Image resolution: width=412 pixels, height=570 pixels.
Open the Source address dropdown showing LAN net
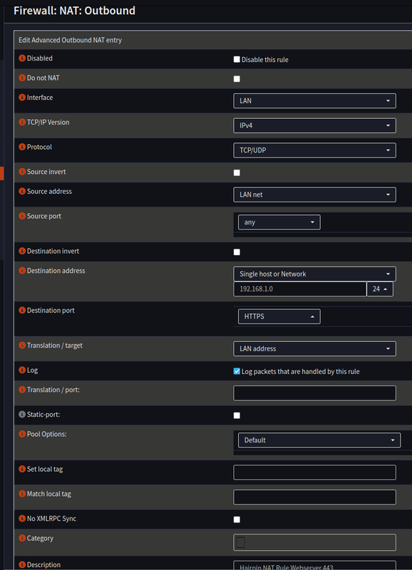tap(314, 195)
